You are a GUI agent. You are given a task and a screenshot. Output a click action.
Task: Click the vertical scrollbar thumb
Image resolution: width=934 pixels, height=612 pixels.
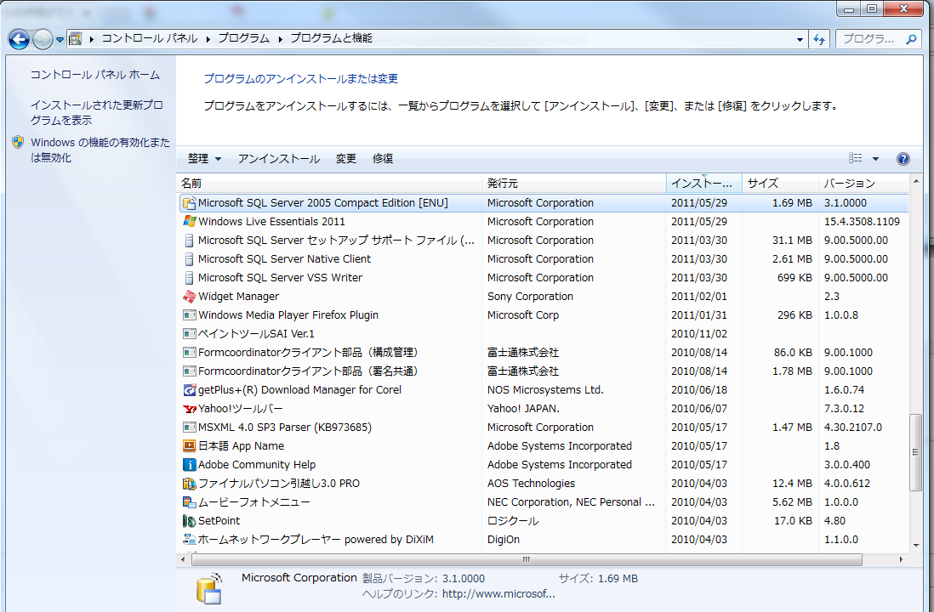point(916,452)
